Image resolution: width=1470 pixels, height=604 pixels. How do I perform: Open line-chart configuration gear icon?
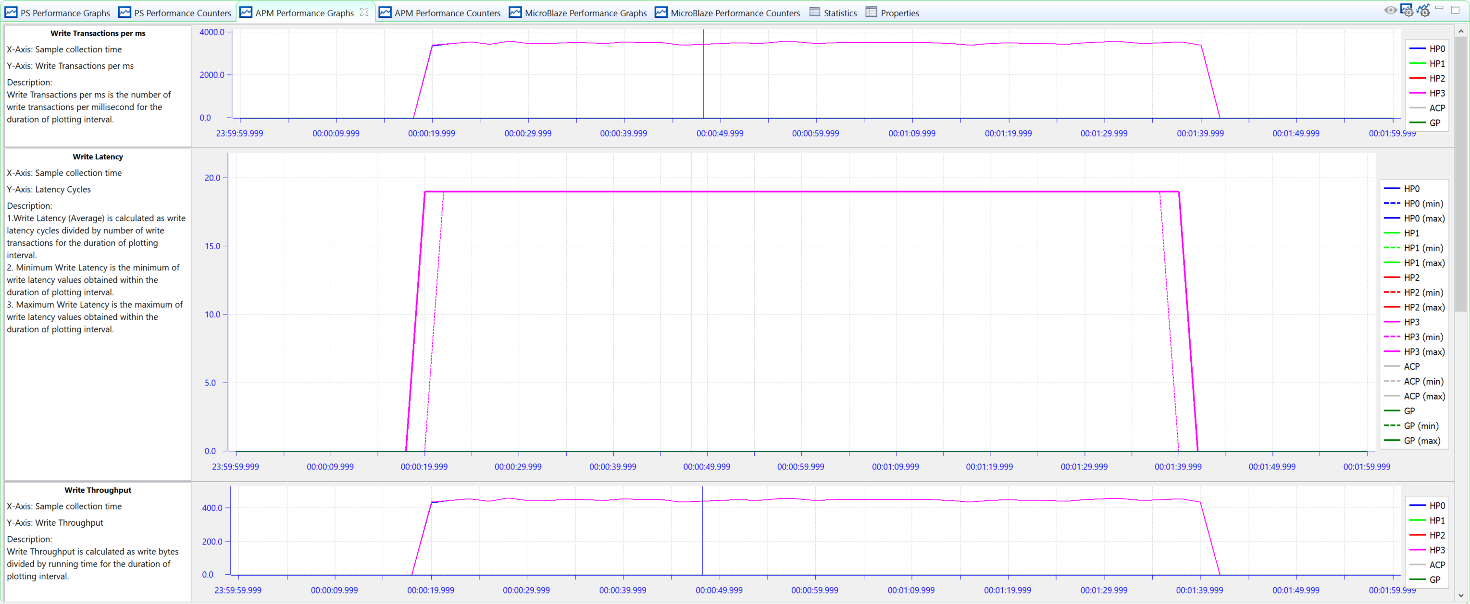pos(1424,10)
